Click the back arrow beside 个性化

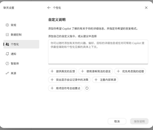click(x=49, y=8)
